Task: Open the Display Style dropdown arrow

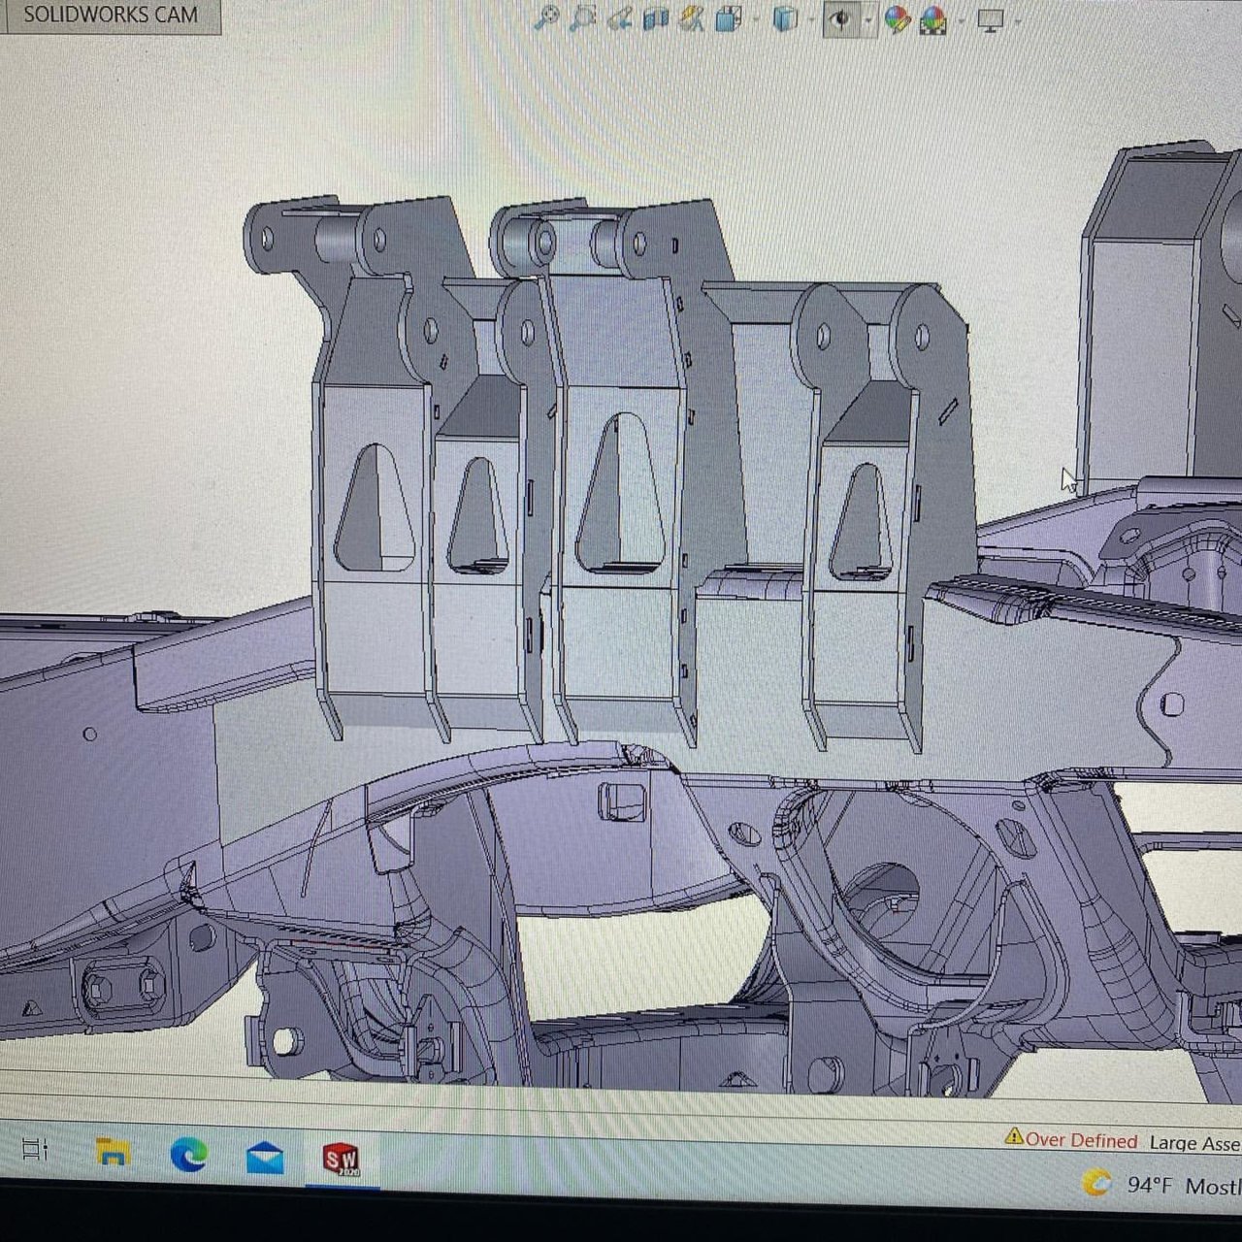Action: click(811, 19)
